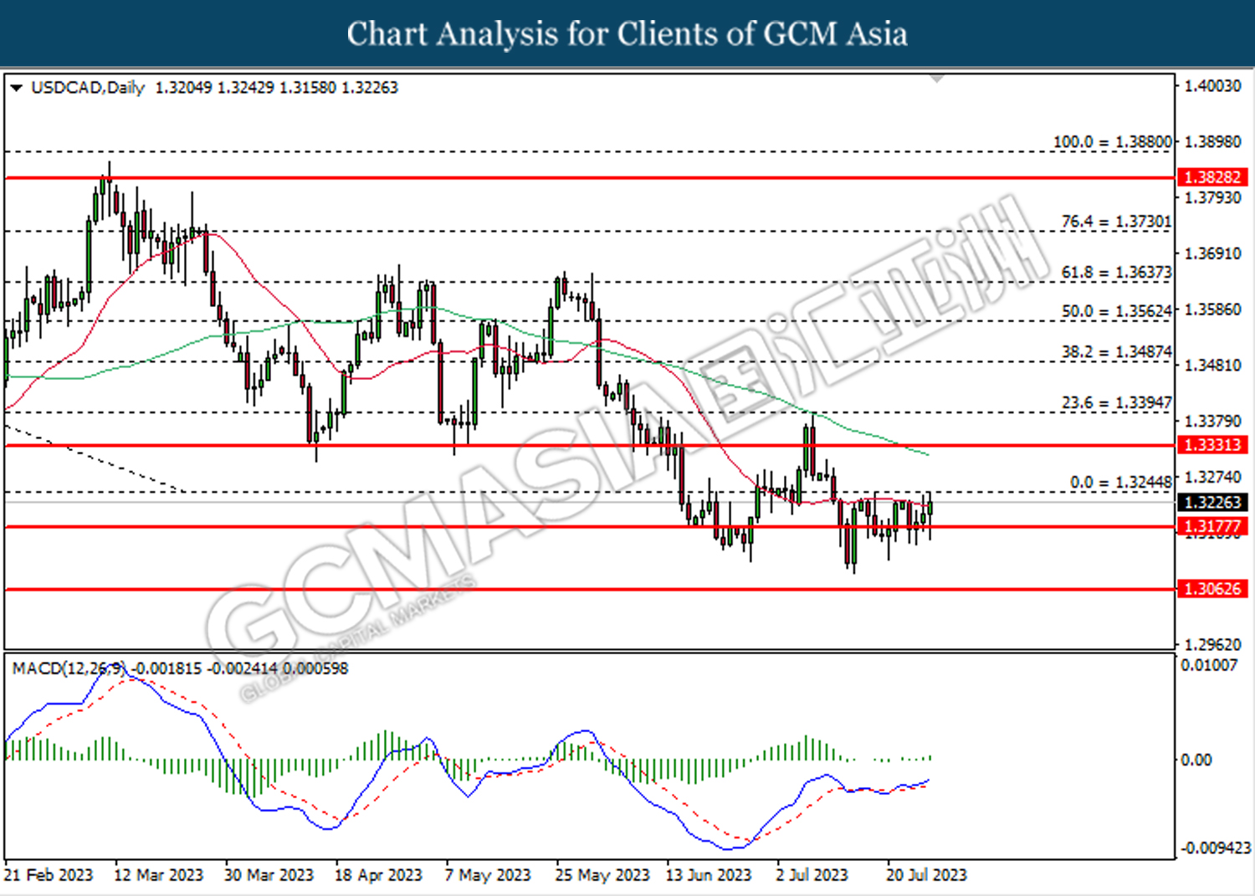Select the red 1.30626 price label
Screen dimensions: 1255x896
[1212, 589]
